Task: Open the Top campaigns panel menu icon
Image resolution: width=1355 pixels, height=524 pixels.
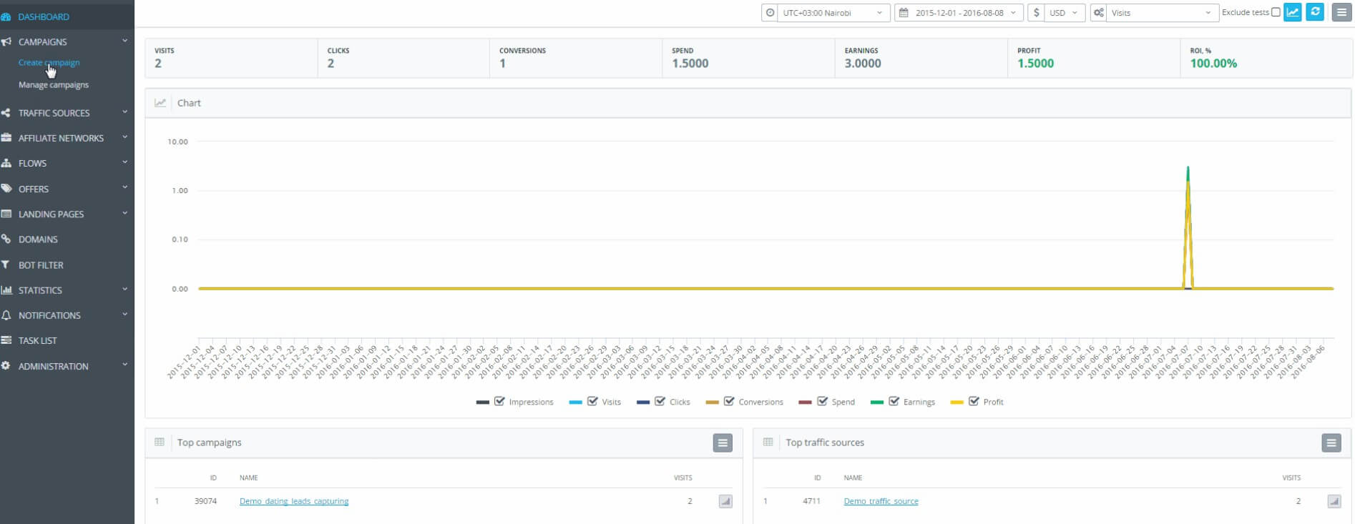Action: (723, 443)
